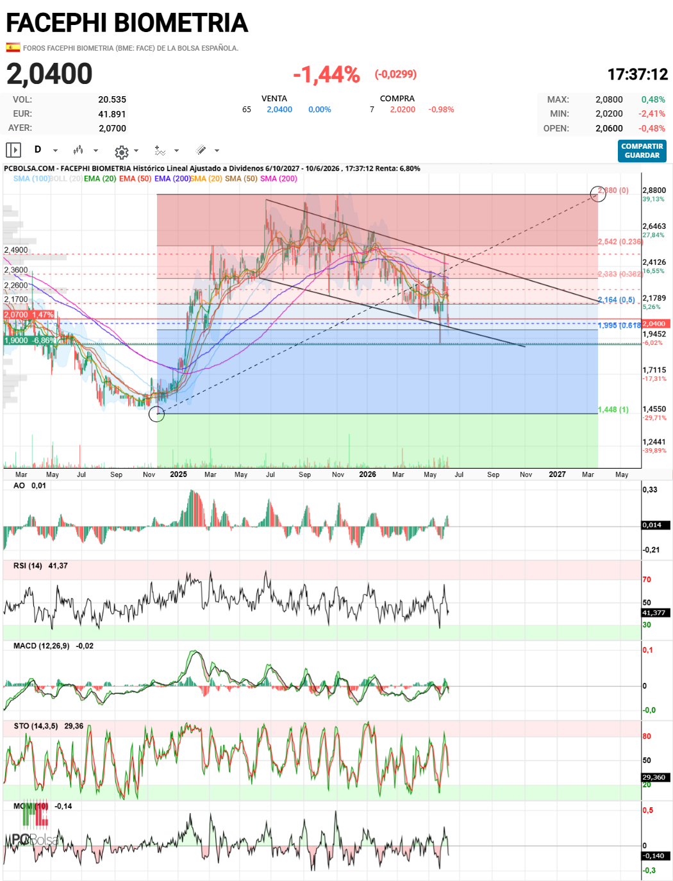Click the 2,542 (0.236) Fibonacci level label
Image resolution: width=673 pixels, height=881 pixels.
(x=620, y=242)
